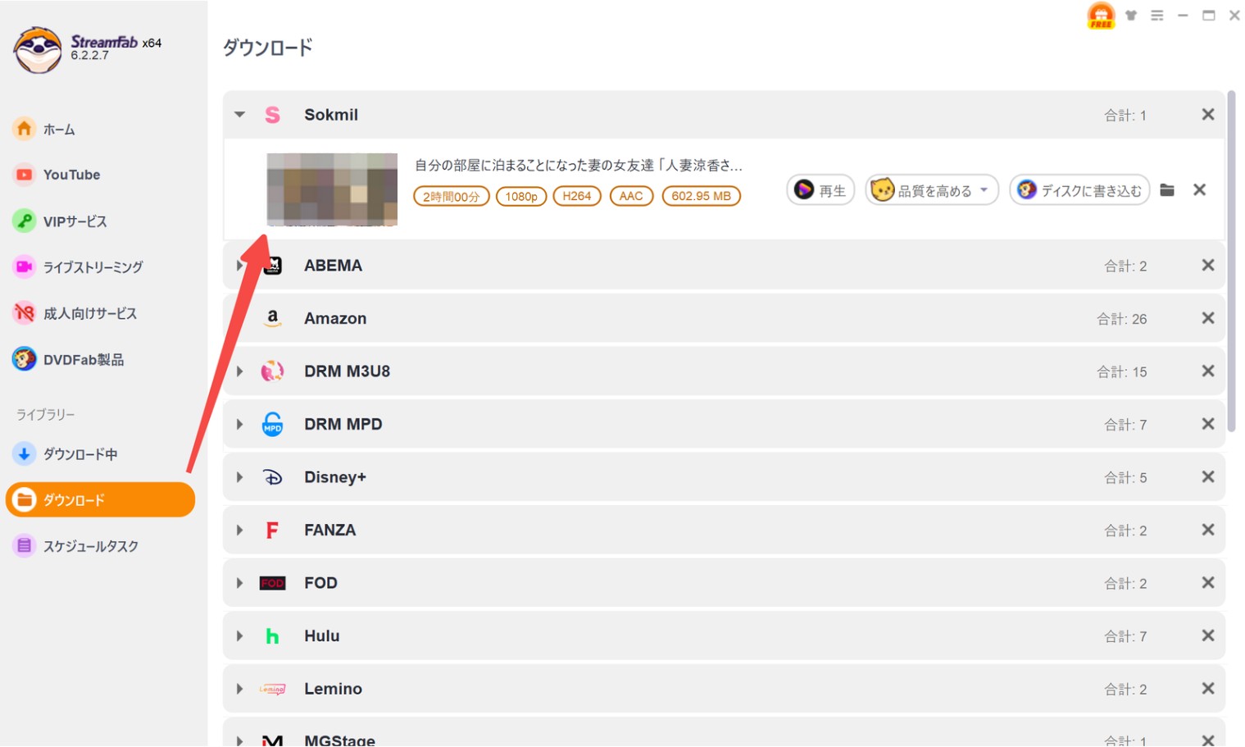Click the 1080p resolution tag
Image resolution: width=1245 pixels, height=747 pixels.
point(521,196)
